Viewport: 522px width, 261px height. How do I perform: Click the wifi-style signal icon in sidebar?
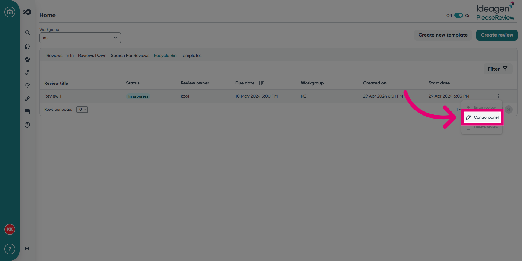(x=27, y=86)
